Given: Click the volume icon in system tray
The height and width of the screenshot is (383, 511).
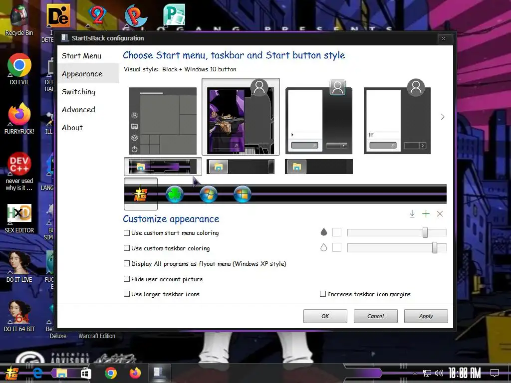Looking at the screenshot, I should tap(439, 373).
